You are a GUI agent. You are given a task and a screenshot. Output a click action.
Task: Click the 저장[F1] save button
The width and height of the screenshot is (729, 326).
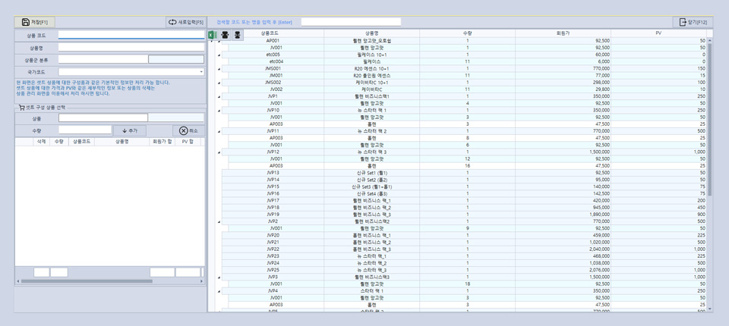(35, 22)
